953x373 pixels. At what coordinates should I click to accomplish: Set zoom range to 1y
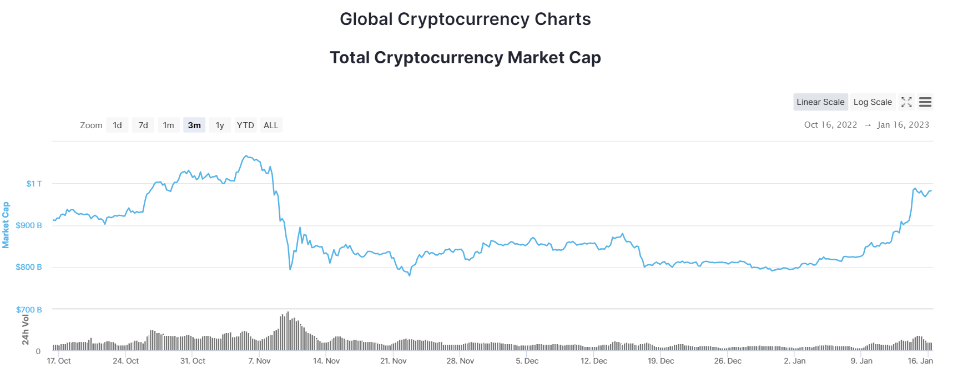point(220,125)
